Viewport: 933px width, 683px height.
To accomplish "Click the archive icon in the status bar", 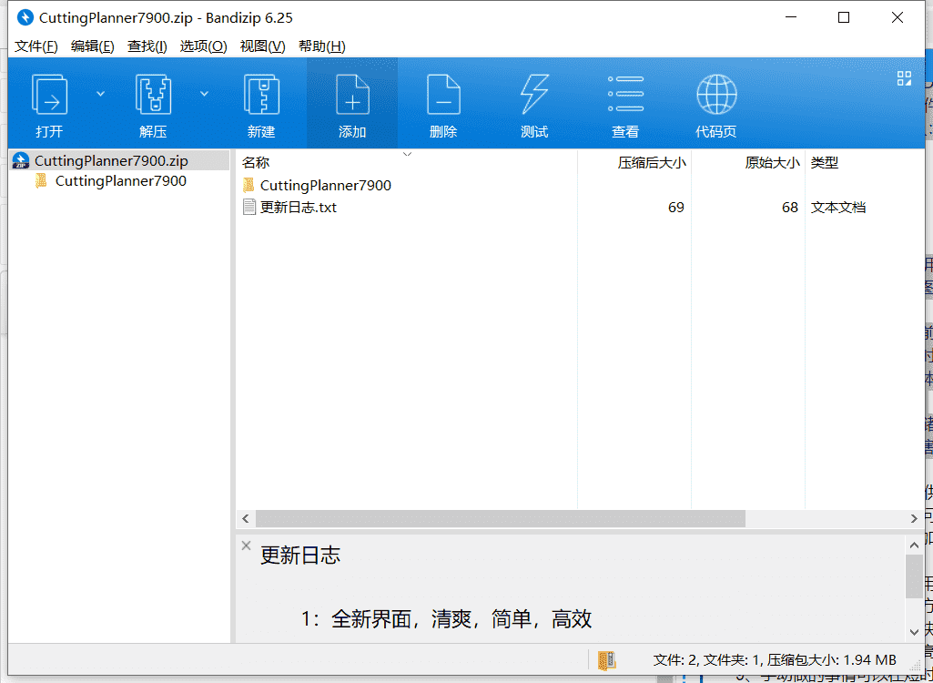I will pos(607,659).
